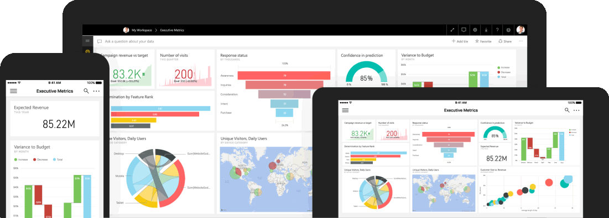This screenshot has width=609, height=218.
Task: Tap the search magnifier icon on the phone
Action: [x=86, y=91]
